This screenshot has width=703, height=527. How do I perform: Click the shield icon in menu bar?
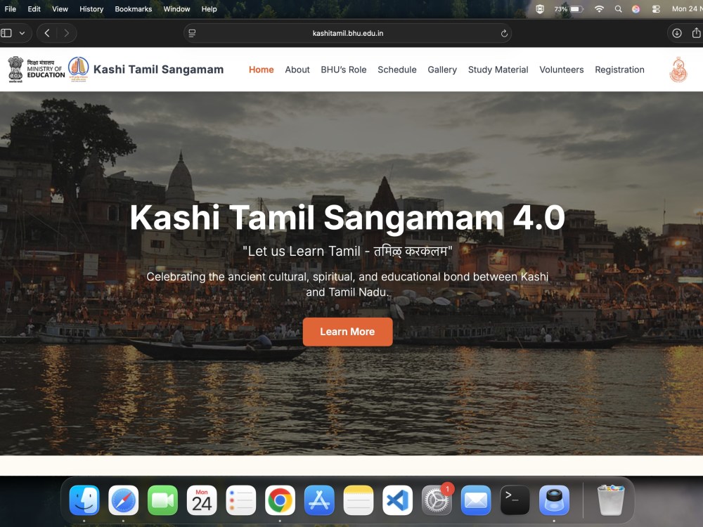(540, 9)
